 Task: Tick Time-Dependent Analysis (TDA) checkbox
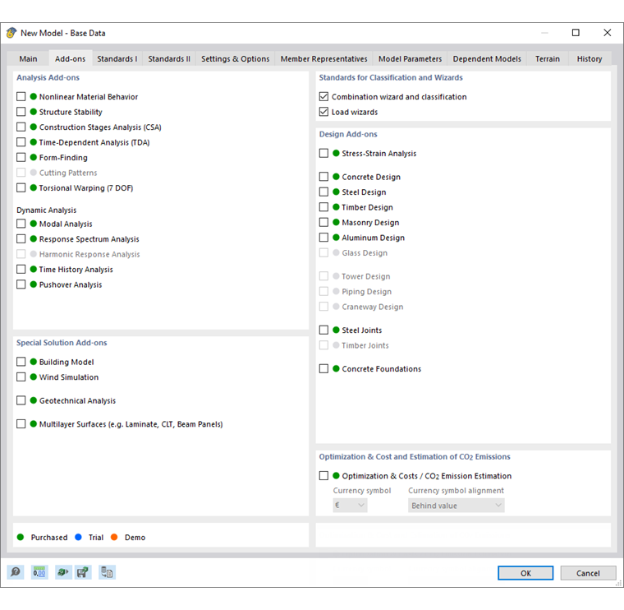21,142
